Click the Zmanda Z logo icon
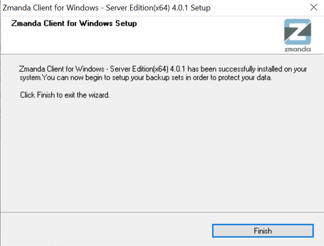The image size is (324, 246). (298, 32)
